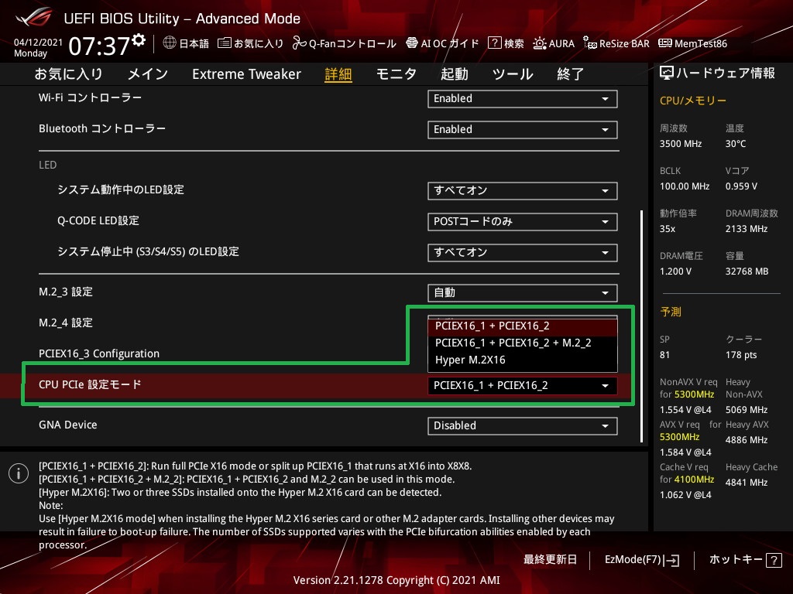Click the EzMode switch arrow icon
This screenshot has height=594, width=793.
click(671, 560)
